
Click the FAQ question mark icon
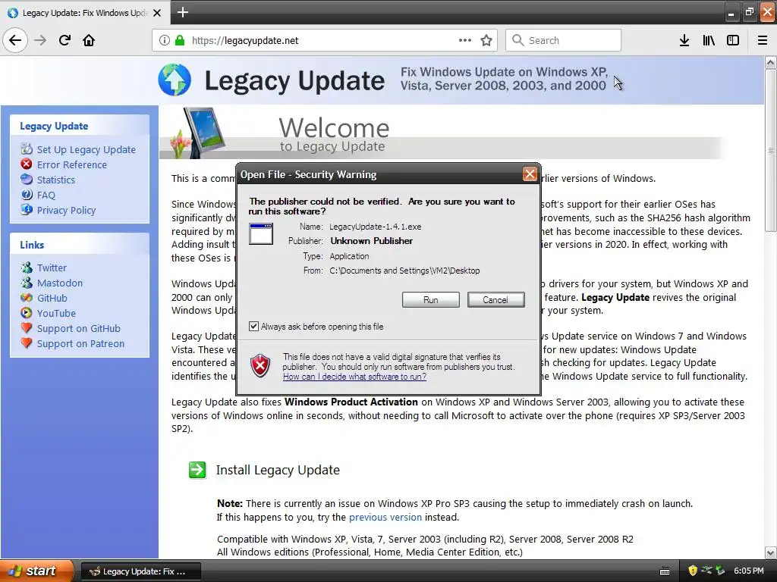tap(27, 195)
